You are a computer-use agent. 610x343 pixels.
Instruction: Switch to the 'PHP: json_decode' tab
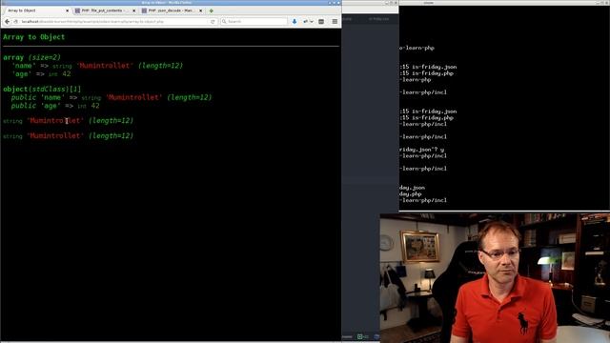172,10
